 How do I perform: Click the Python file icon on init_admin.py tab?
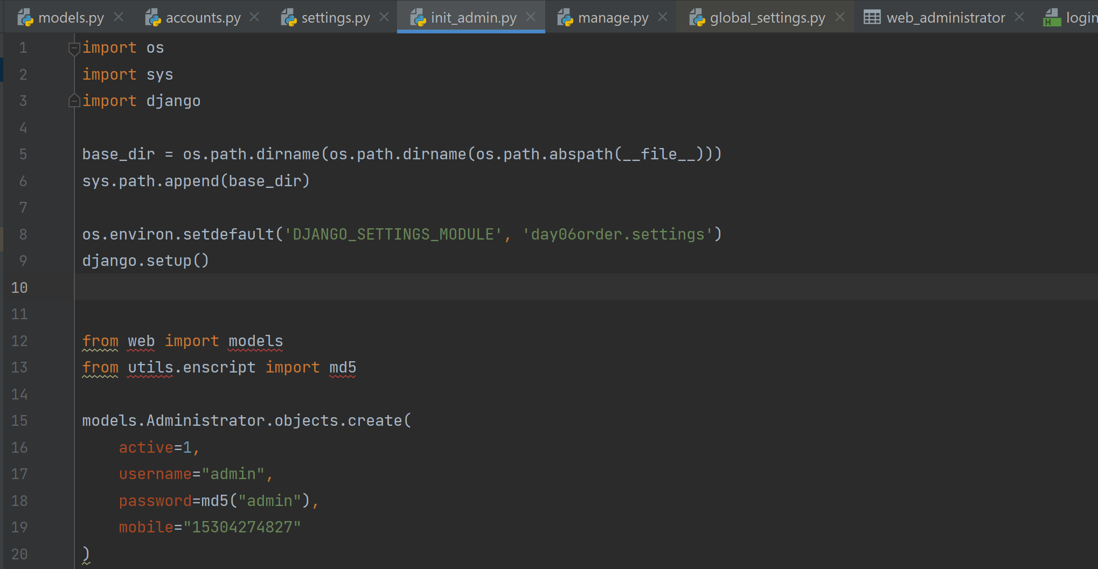tap(418, 18)
